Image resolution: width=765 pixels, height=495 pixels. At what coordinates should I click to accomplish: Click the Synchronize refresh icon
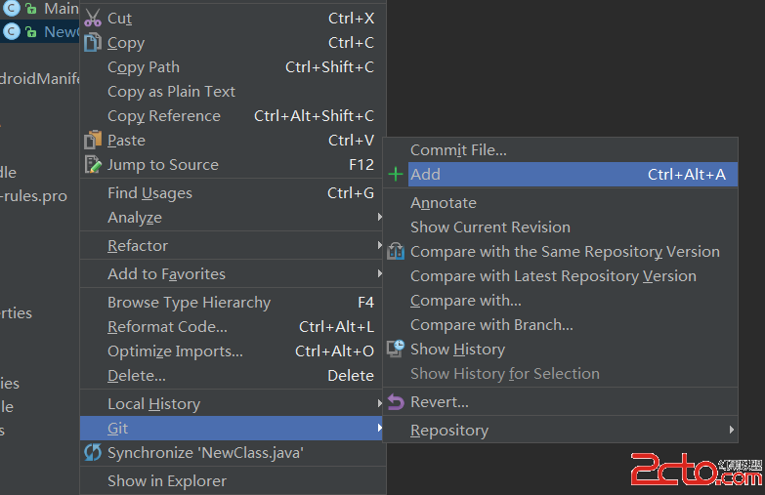point(93,453)
